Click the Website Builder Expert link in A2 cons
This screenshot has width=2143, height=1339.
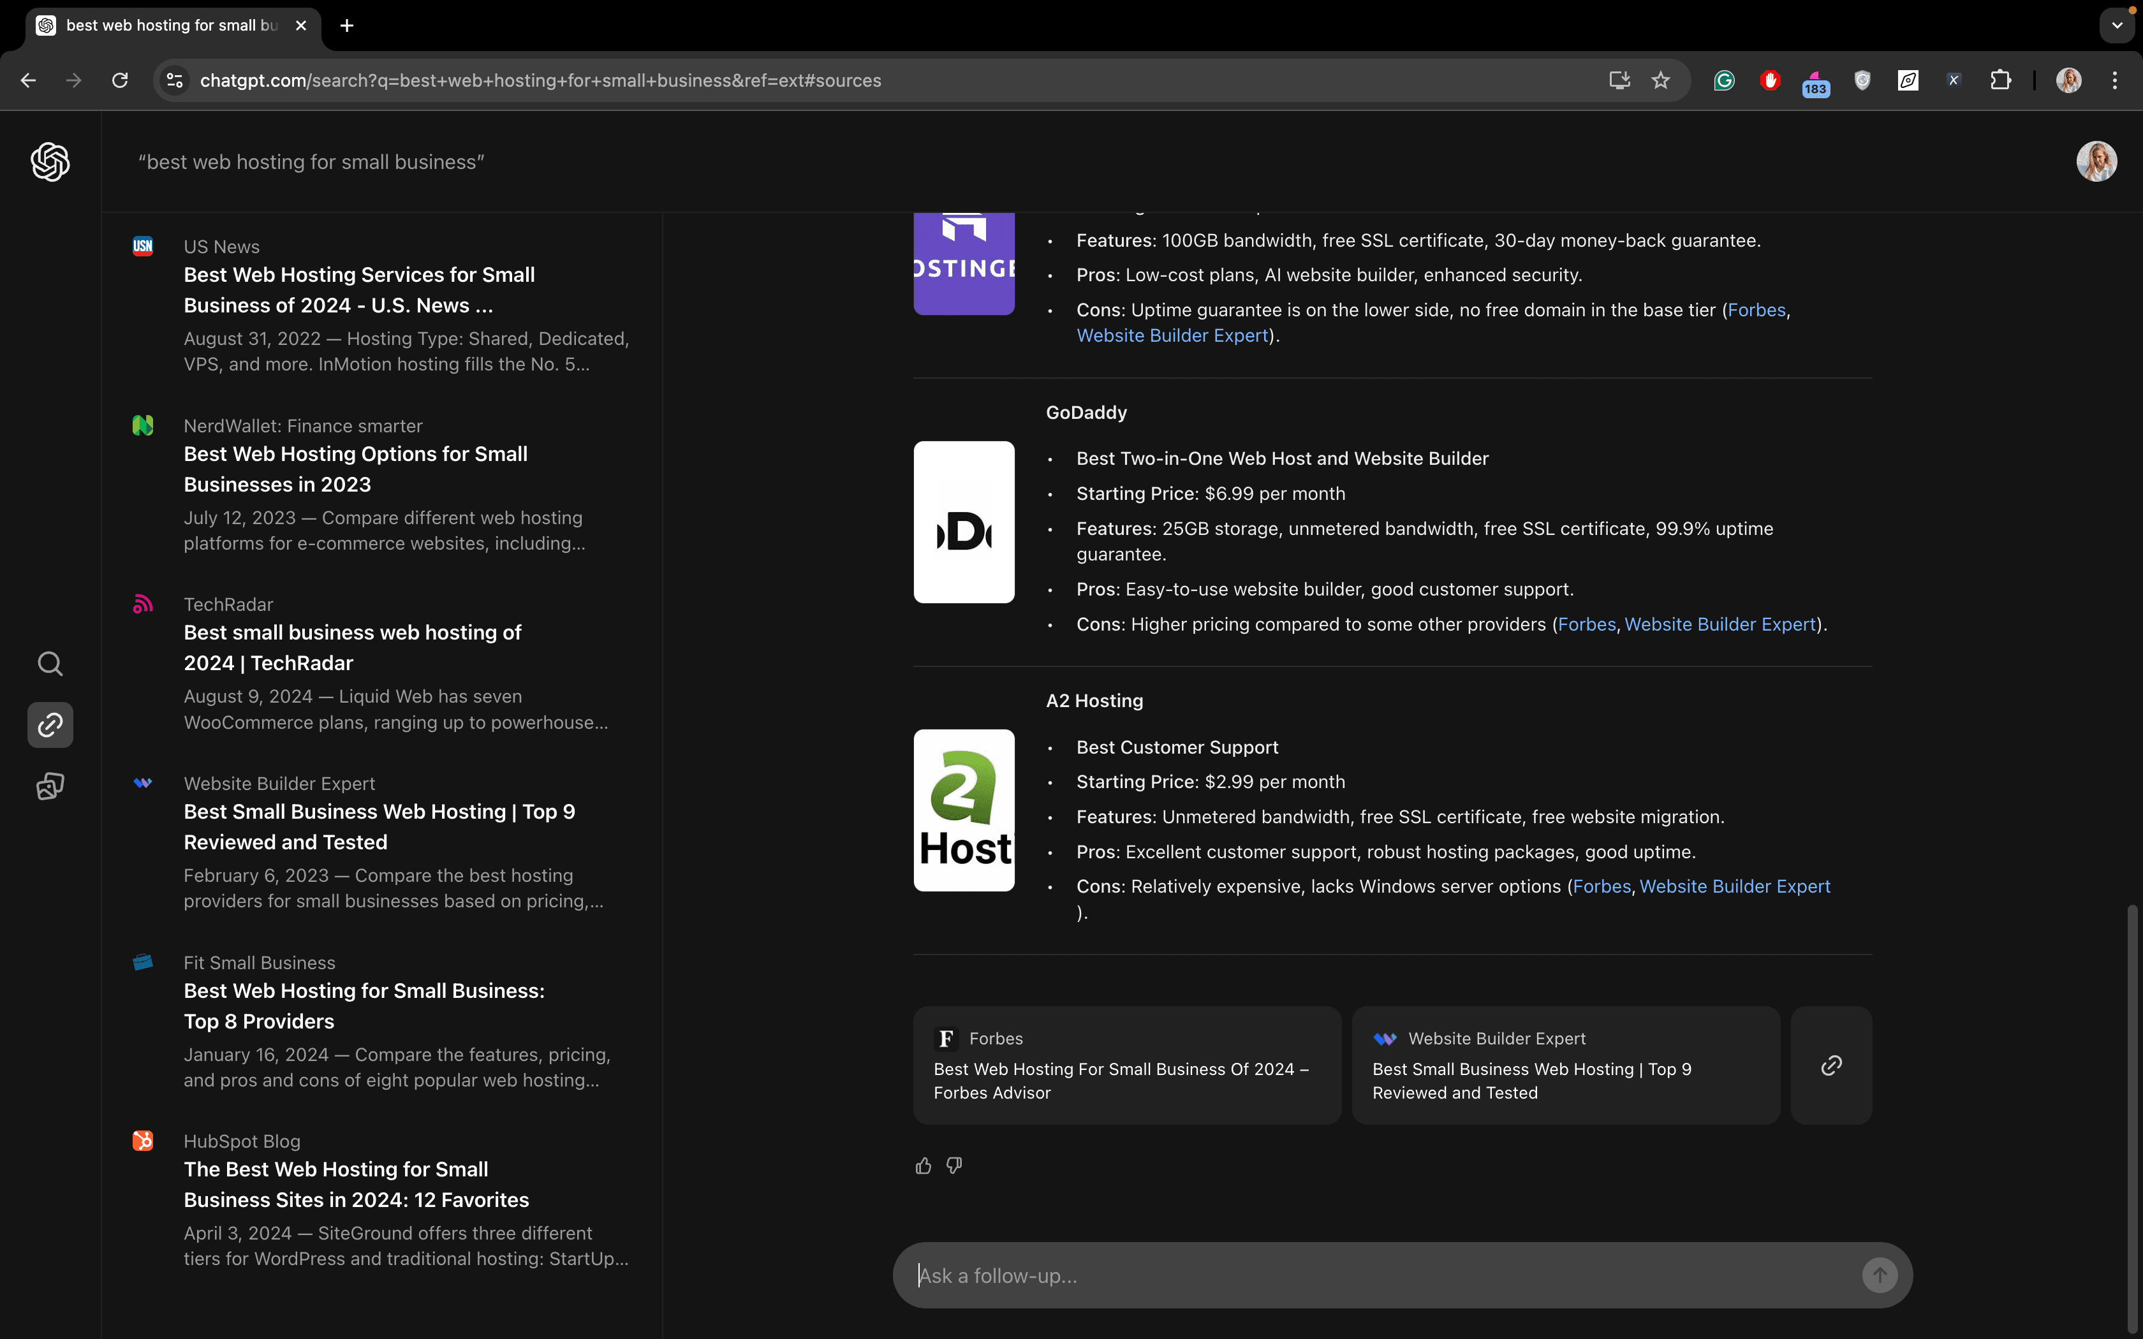[x=1734, y=886]
